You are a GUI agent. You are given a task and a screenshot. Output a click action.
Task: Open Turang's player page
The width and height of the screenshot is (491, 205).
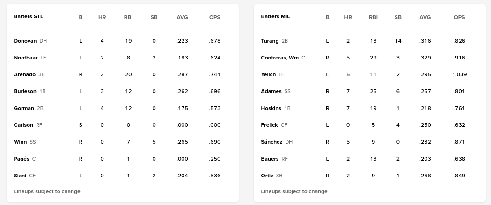tap(270, 41)
